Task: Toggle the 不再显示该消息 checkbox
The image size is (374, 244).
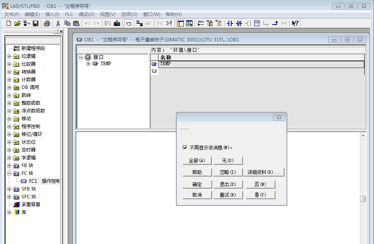Action: click(185, 148)
